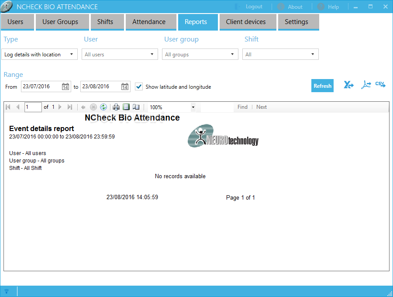
Task: Click the Find link in report toolbar
Action: coord(242,107)
